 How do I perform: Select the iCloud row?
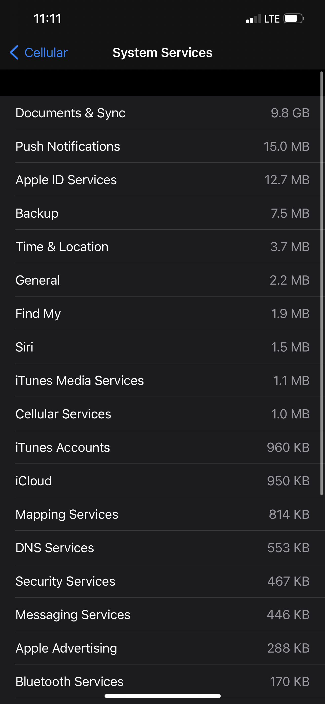click(x=162, y=481)
